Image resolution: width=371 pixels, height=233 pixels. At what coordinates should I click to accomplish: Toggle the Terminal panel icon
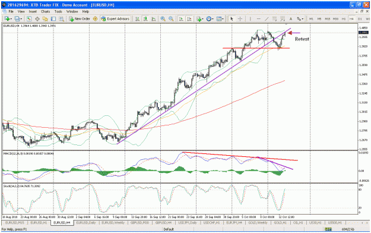53,19
